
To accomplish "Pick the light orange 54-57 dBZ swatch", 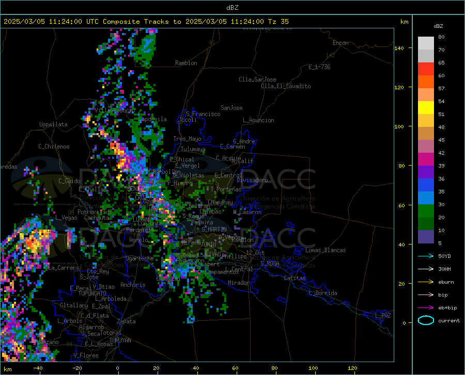I will pos(426,95).
